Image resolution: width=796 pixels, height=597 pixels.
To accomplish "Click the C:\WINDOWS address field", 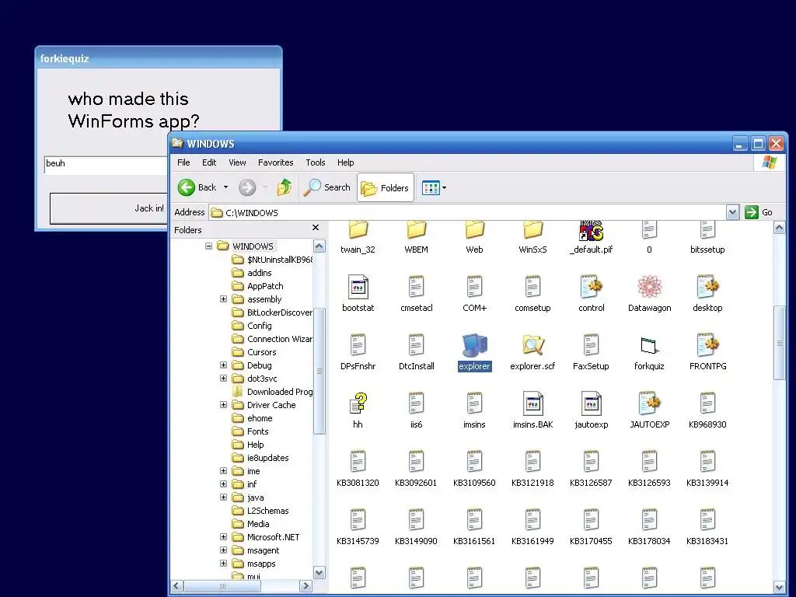I will (467, 213).
